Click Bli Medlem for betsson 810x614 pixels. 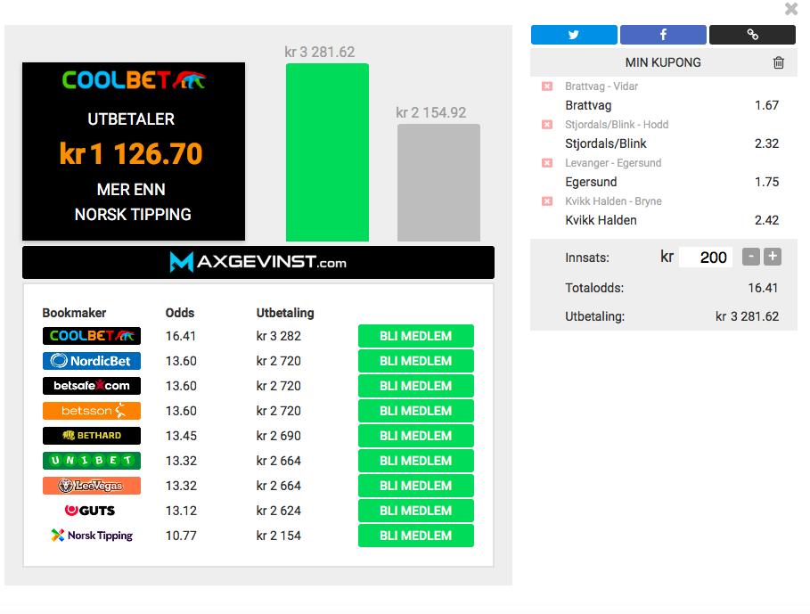pyautogui.click(x=416, y=411)
